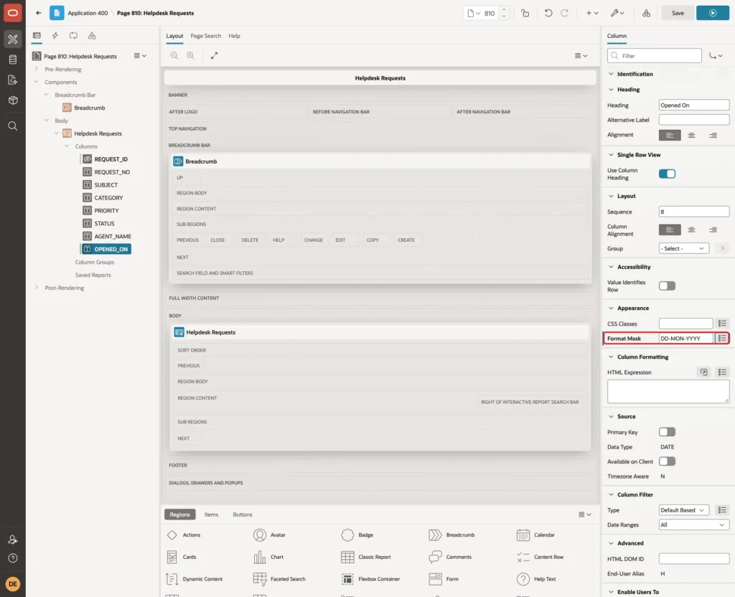The width and height of the screenshot is (735, 597).
Task: Turn on Primary Key switch
Action: tap(667, 432)
